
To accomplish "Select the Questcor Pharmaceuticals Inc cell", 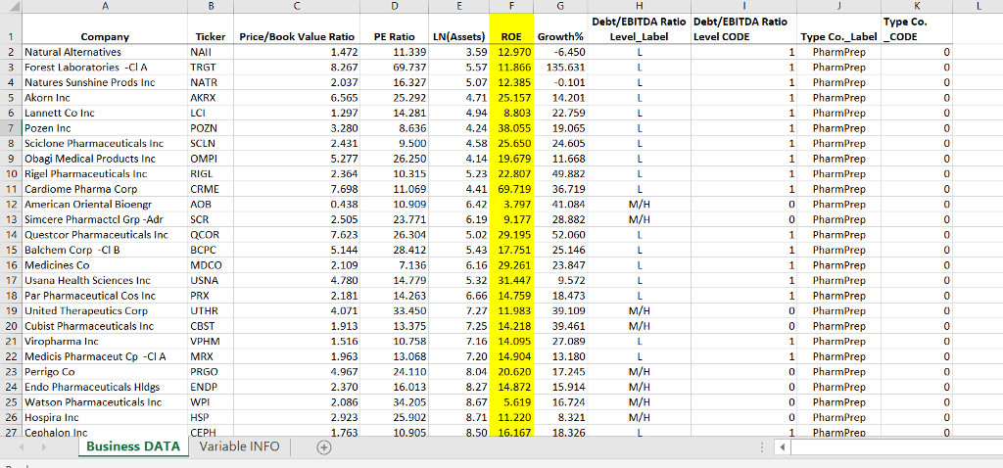I will [105, 235].
